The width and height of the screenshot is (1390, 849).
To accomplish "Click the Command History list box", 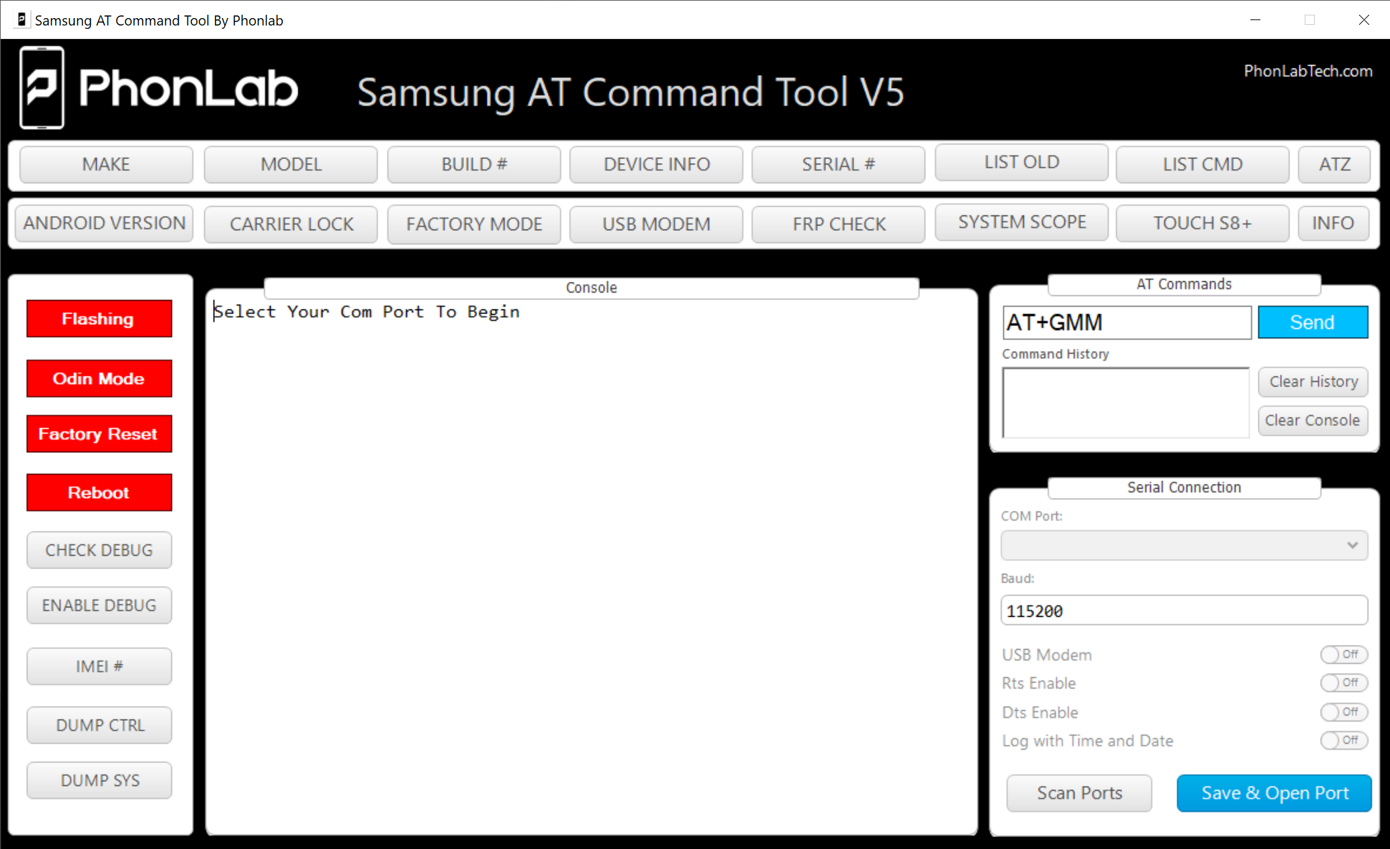I will click(1126, 403).
